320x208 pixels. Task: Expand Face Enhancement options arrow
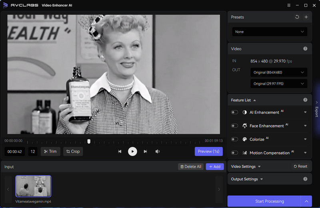tap(305, 126)
